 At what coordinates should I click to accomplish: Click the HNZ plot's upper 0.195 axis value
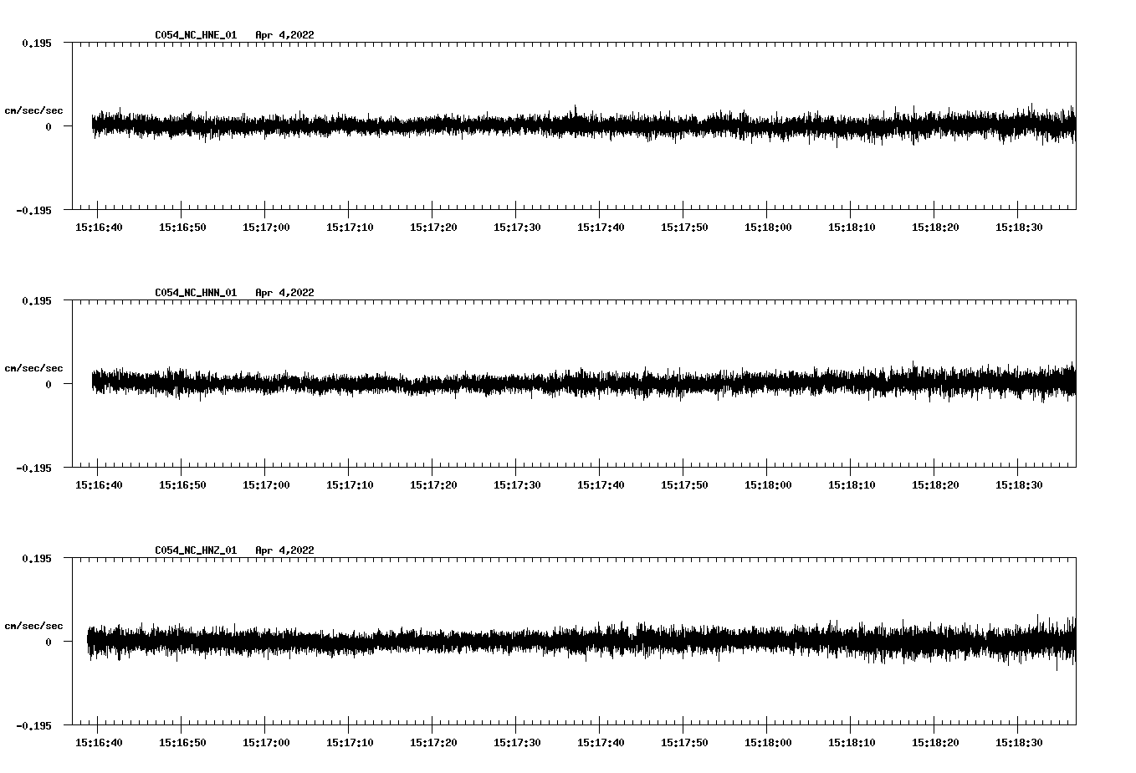[x=36, y=558]
